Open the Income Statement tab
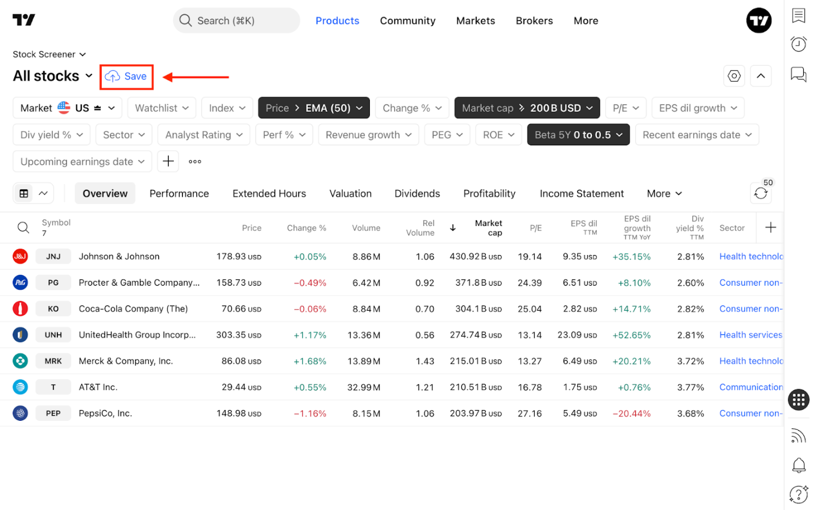The image size is (813, 510). [582, 194]
